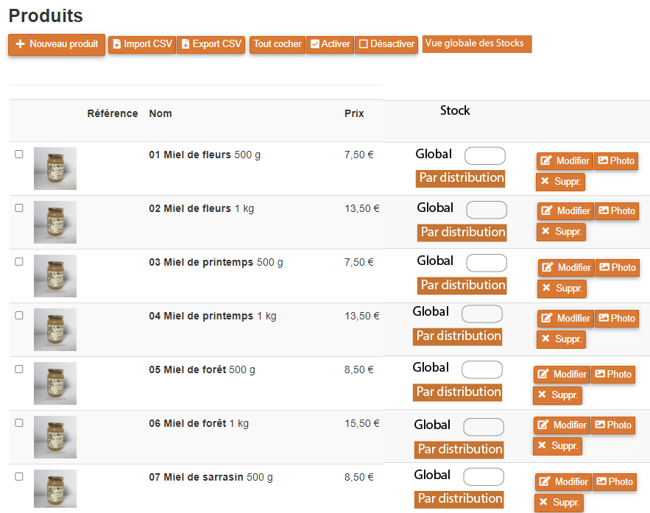
Task: Export products with Export CSV
Action: (211, 44)
